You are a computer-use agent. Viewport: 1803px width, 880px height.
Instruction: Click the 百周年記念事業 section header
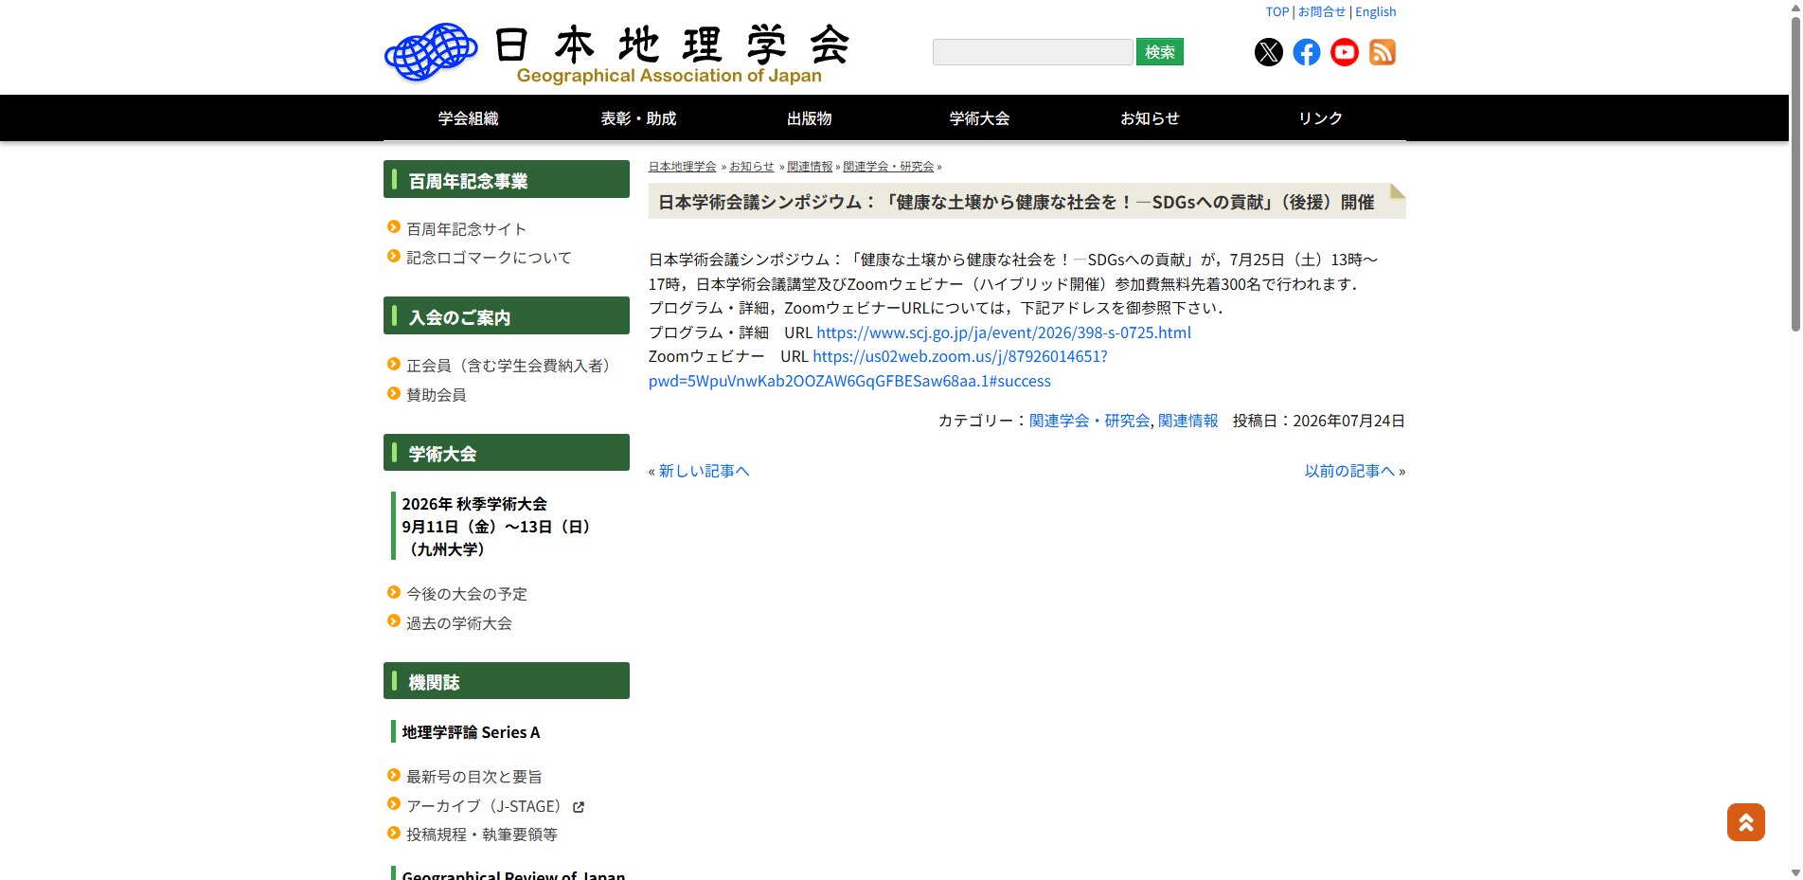tap(506, 179)
